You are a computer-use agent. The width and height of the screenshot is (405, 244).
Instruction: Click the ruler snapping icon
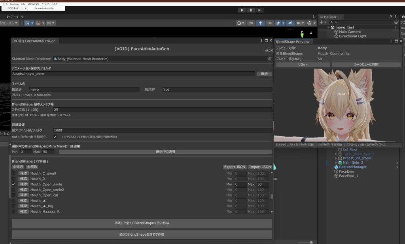49,23
